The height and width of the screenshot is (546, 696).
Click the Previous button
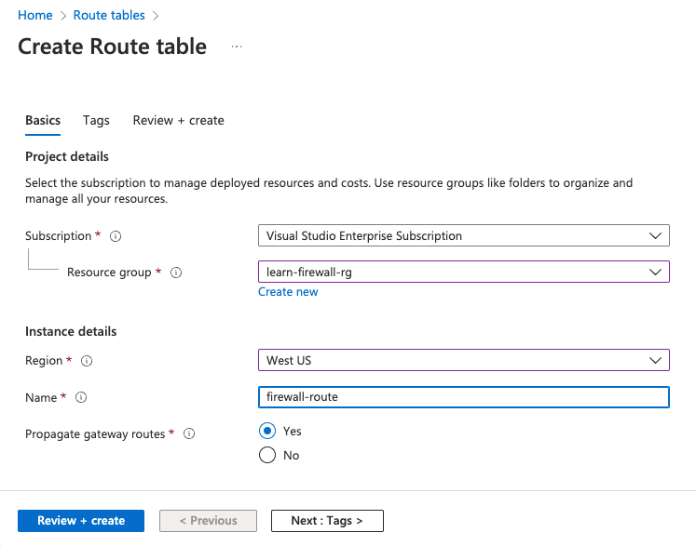pos(208,521)
